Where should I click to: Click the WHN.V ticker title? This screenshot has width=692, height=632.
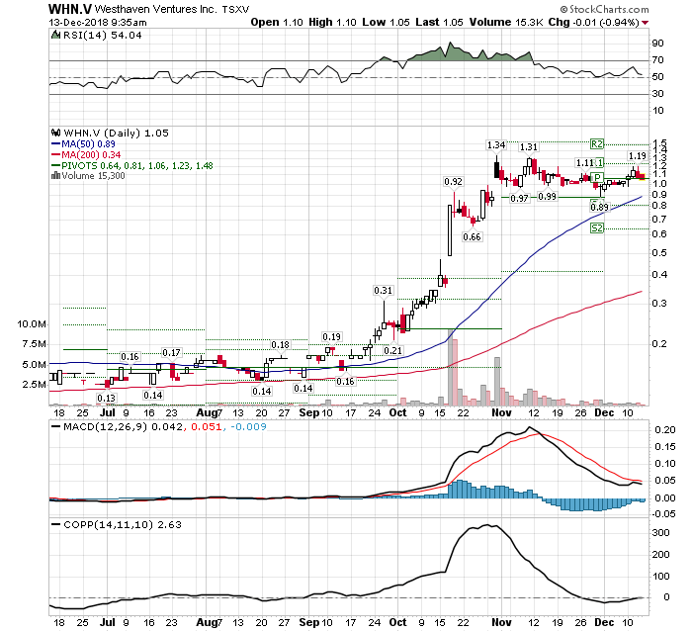pyautogui.click(x=70, y=9)
